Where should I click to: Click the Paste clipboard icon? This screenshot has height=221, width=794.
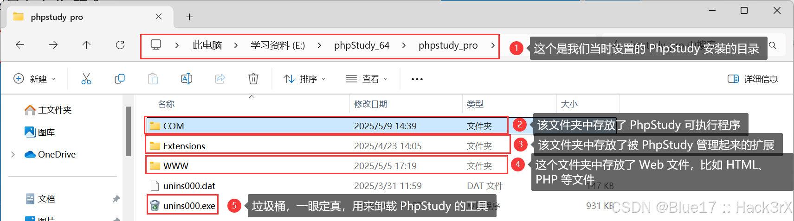pos(153,79)
